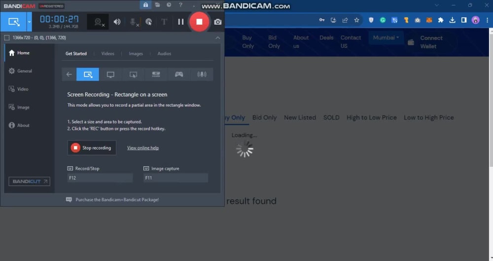Image resolution: width=493 pixels, height=261 pixels.
Task: Toggle the mouse click effect icon
Action: [x=149, y=22]
